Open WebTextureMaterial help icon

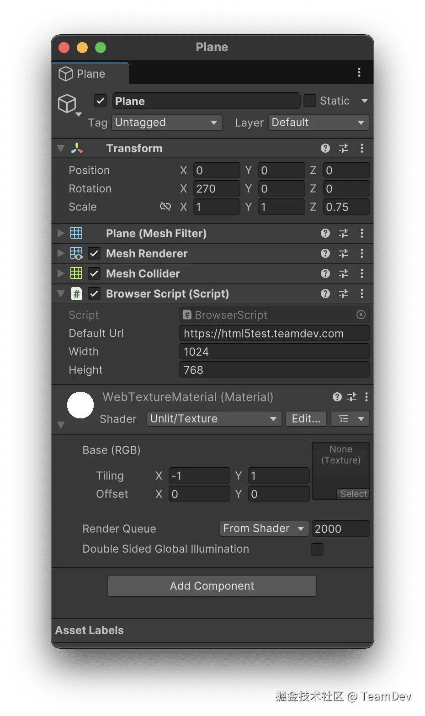(x=337, y=397)
